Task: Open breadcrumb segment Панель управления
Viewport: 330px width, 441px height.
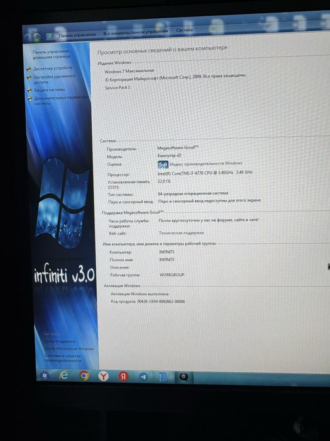Action: (x=77, y=35)
